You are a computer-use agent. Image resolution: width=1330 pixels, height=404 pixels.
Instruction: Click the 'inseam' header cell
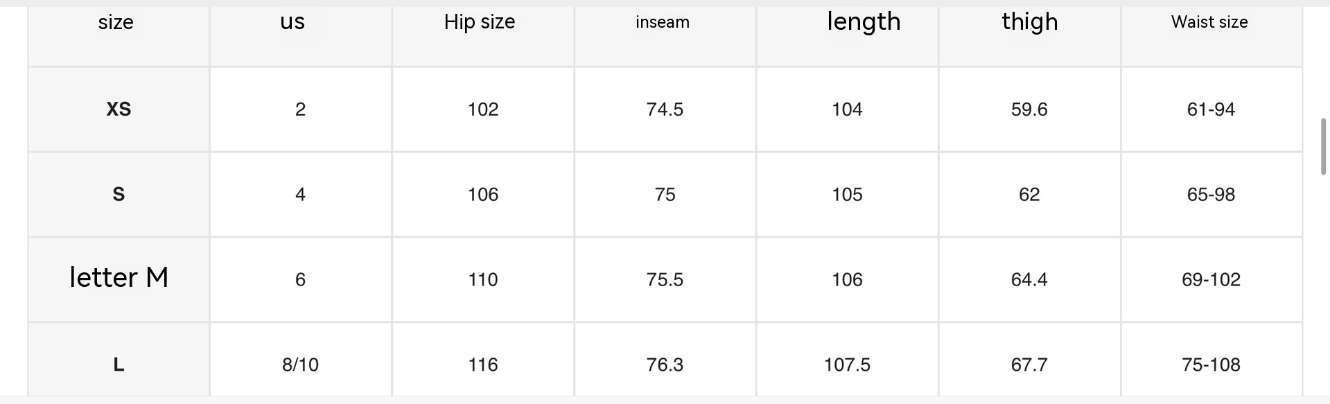point(663,23)
